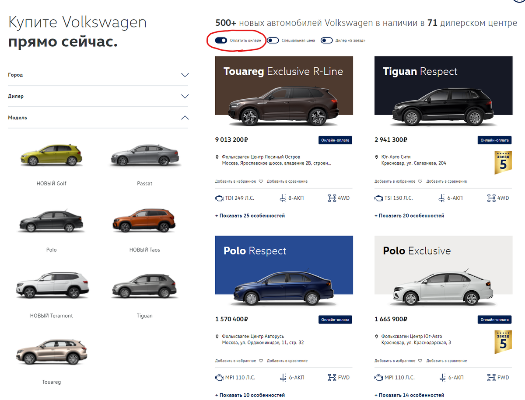Expand the Город filter
The width and height of the screenshot is (525, 400).
(x=98, y=75)
